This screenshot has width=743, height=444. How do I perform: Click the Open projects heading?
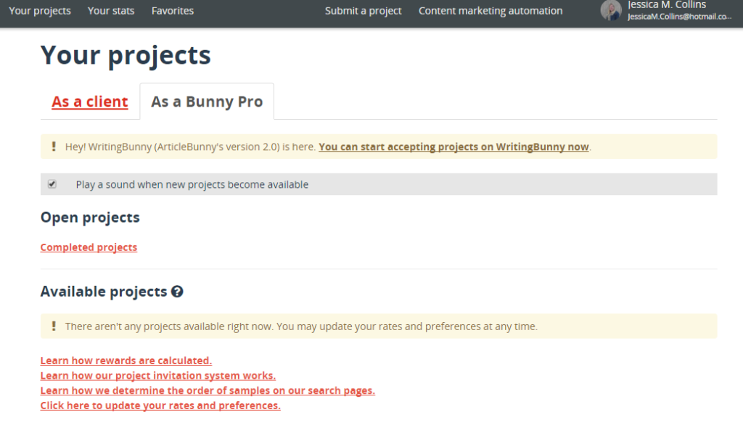(90, 218)
